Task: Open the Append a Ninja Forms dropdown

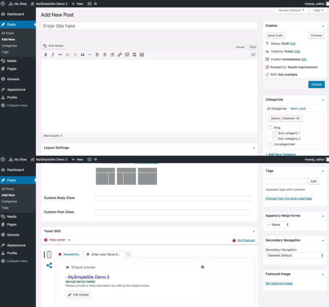Action: click(278, 225)
